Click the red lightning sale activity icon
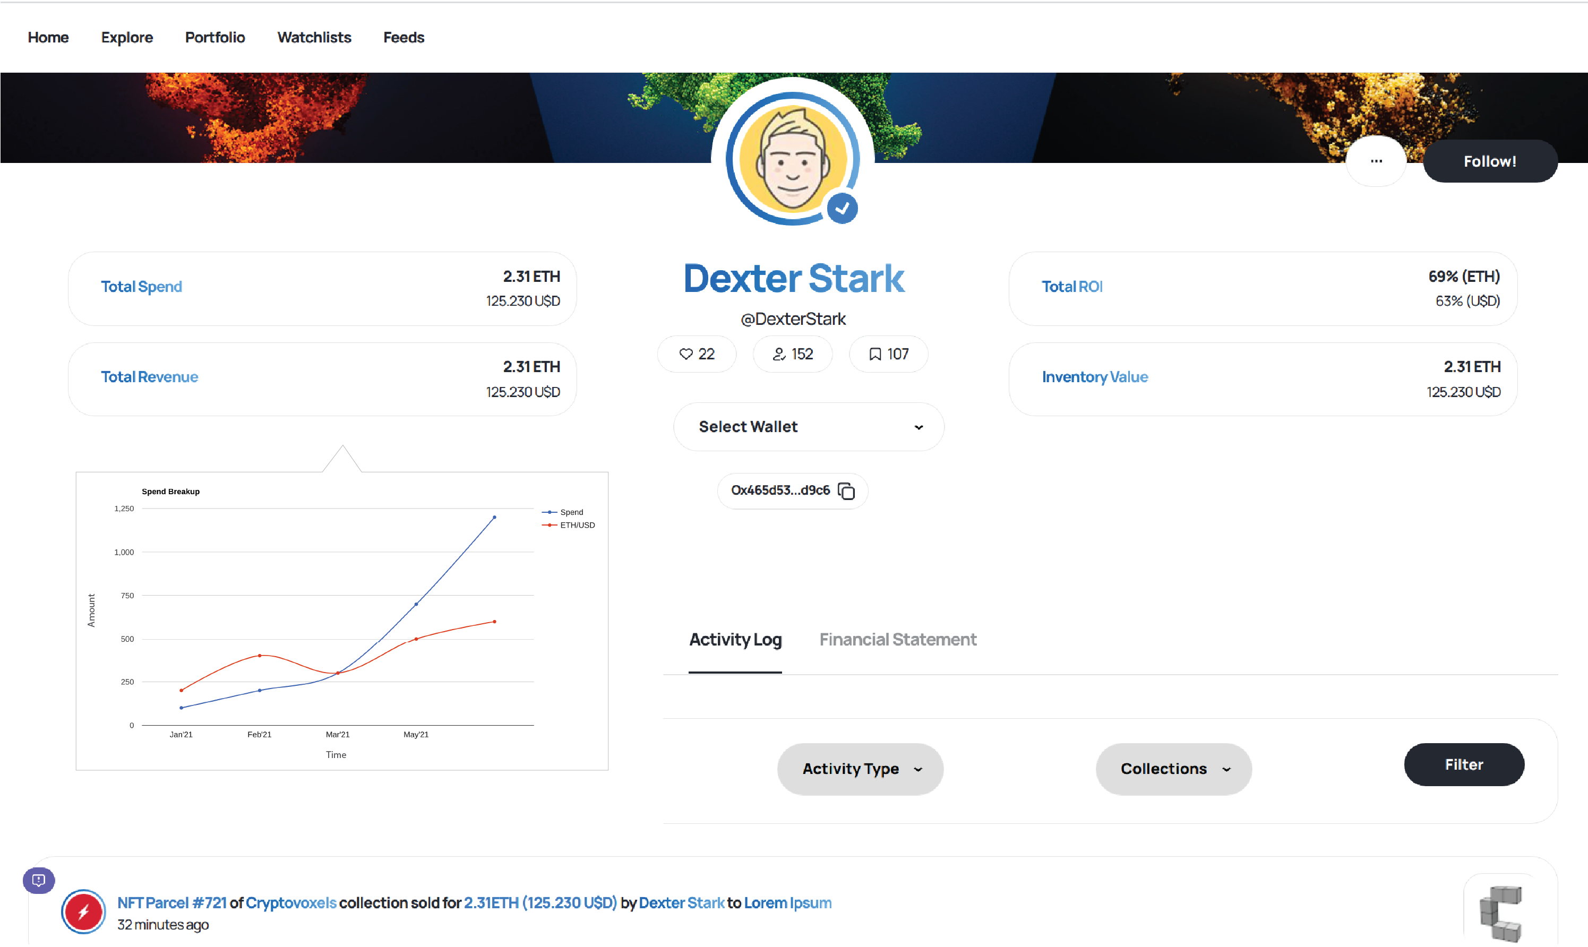The width and height of the screenshot is (1588, 947). [83, 911]
